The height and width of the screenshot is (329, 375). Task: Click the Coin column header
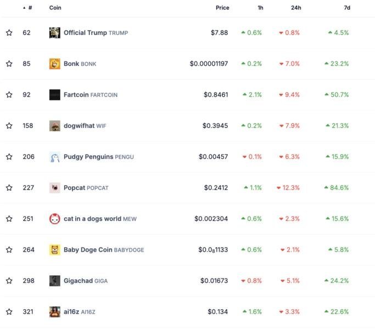pos(55,8)
